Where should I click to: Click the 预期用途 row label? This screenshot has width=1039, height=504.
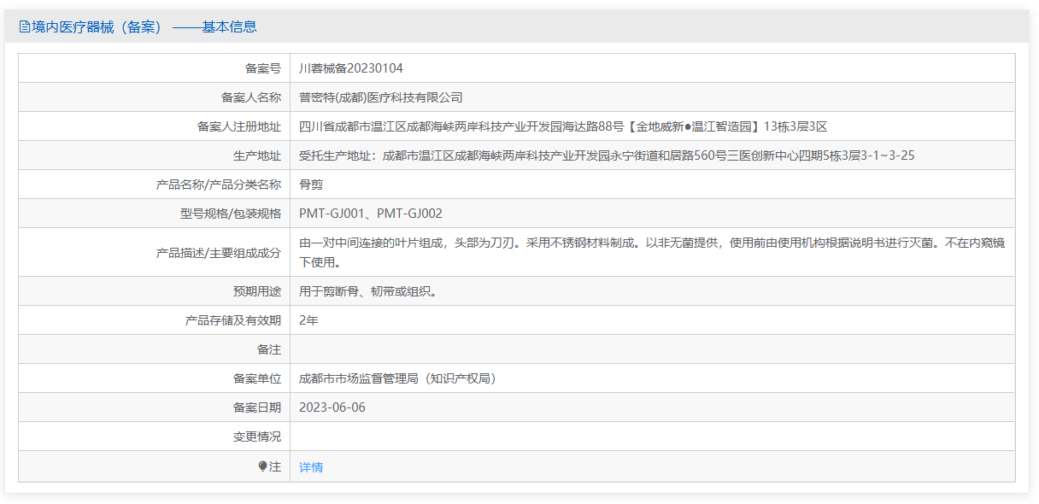coord(257,291)
